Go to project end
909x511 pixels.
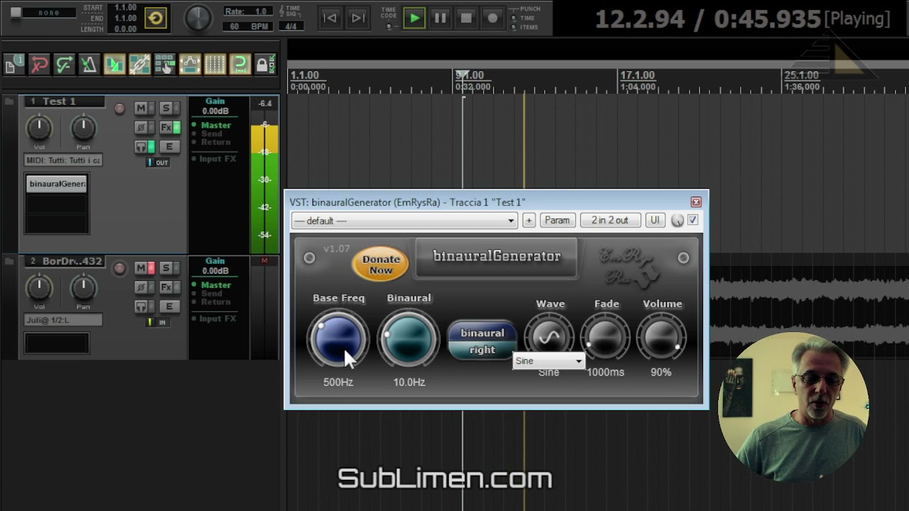pyautogui.click(x=357, y=18)
